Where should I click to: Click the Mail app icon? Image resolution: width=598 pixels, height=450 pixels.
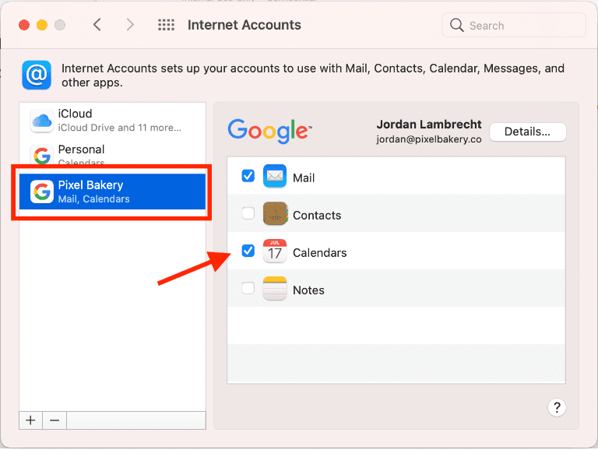[275, 176]
